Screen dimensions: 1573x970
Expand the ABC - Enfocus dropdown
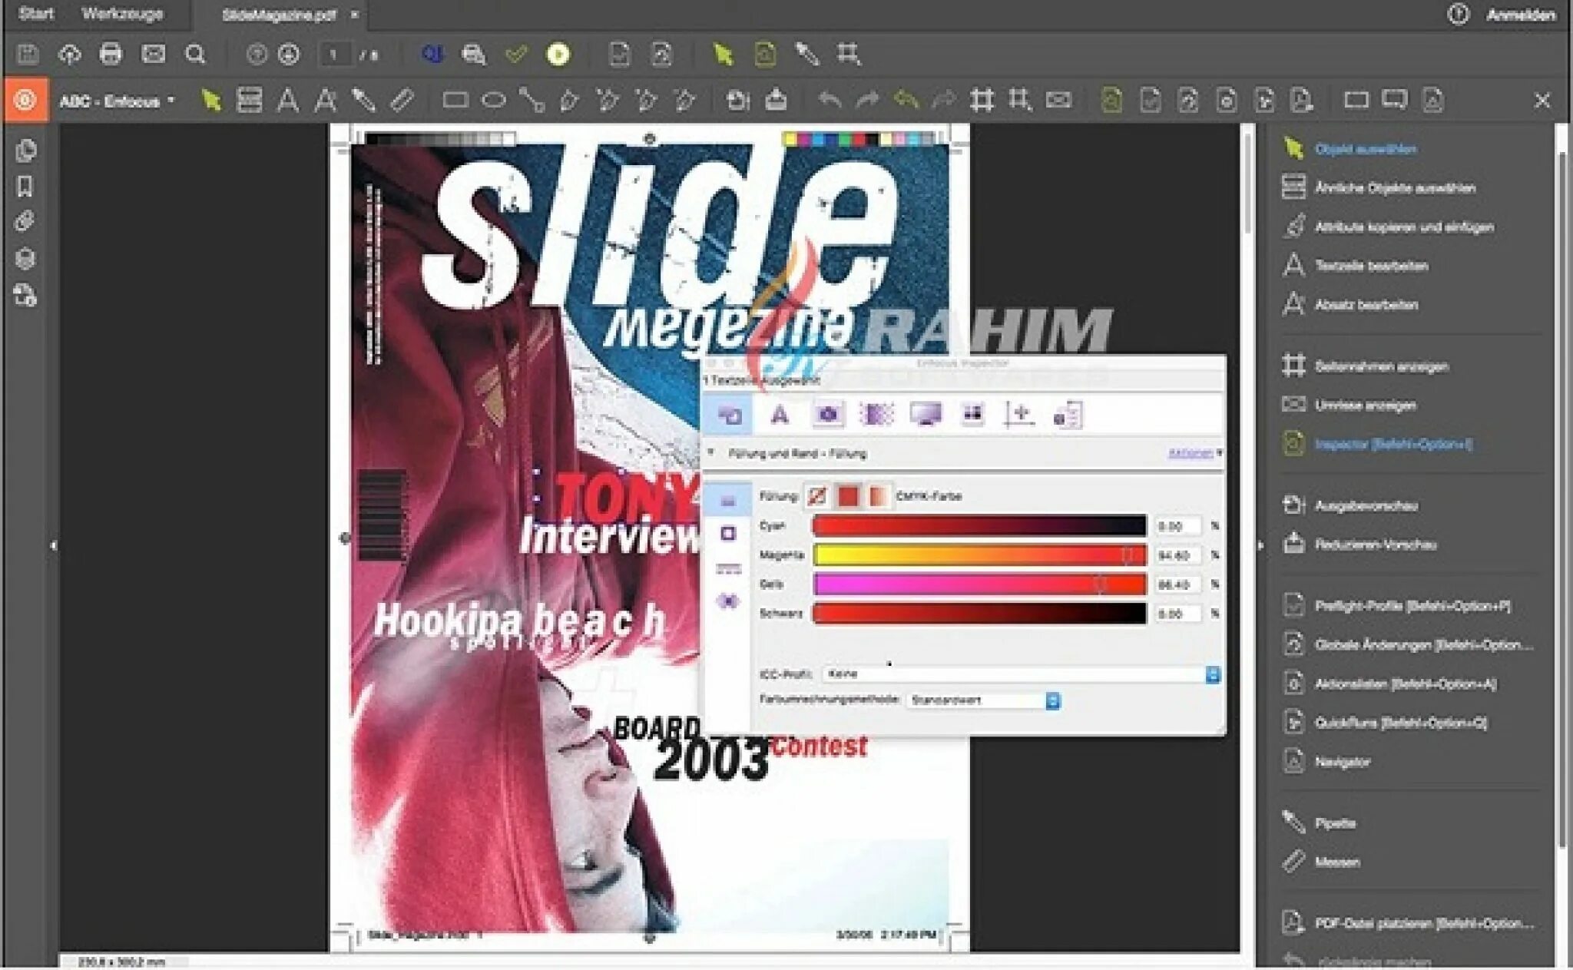[x=117, y=101]
